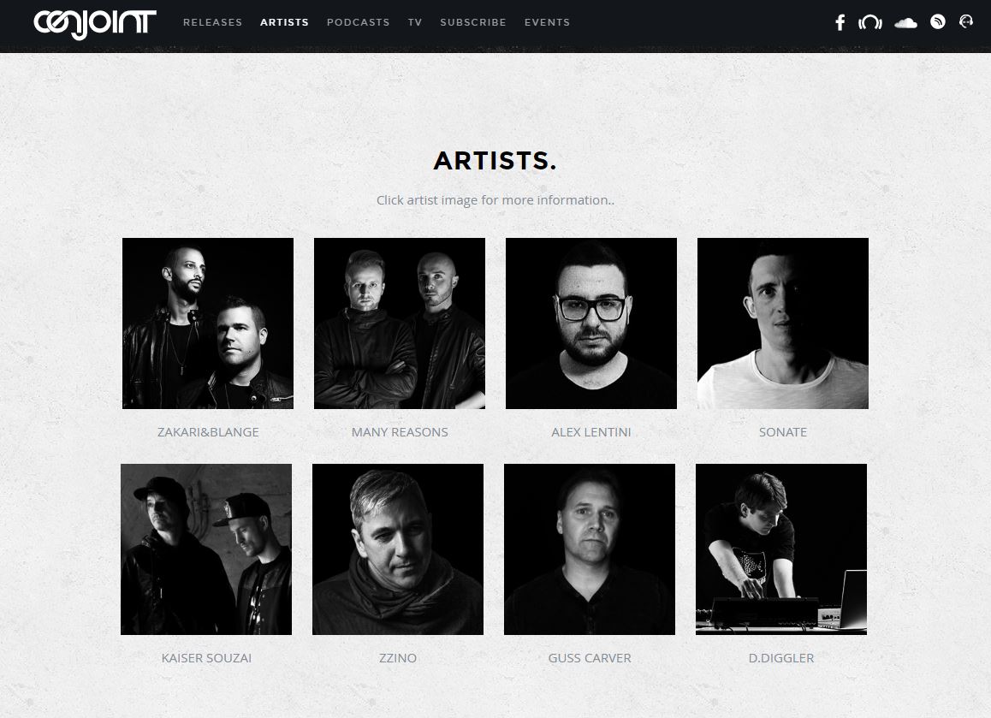This screenshot has width=991, height=718.
Task: Click the Conjoint logo
Action: point(95,24)
